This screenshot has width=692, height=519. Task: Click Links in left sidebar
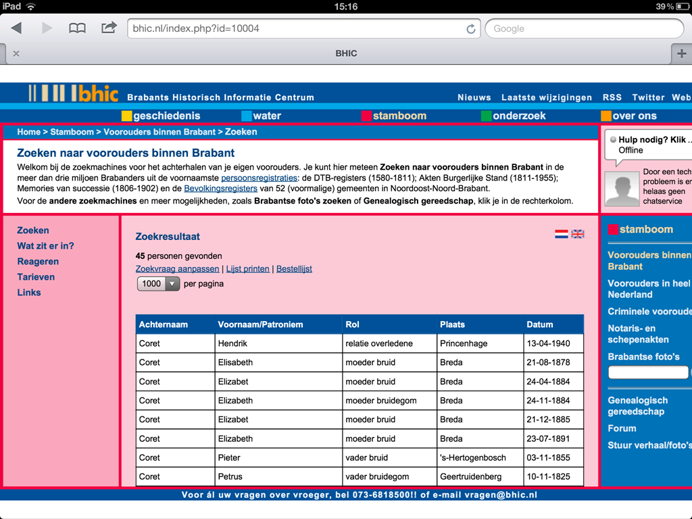coord(28,293)
